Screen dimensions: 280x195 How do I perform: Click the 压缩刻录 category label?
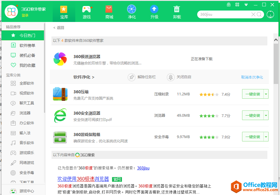[161, 94]
